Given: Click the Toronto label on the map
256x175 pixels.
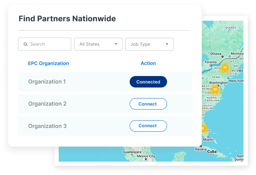Looking at the screenshot, I should [211, 62].
